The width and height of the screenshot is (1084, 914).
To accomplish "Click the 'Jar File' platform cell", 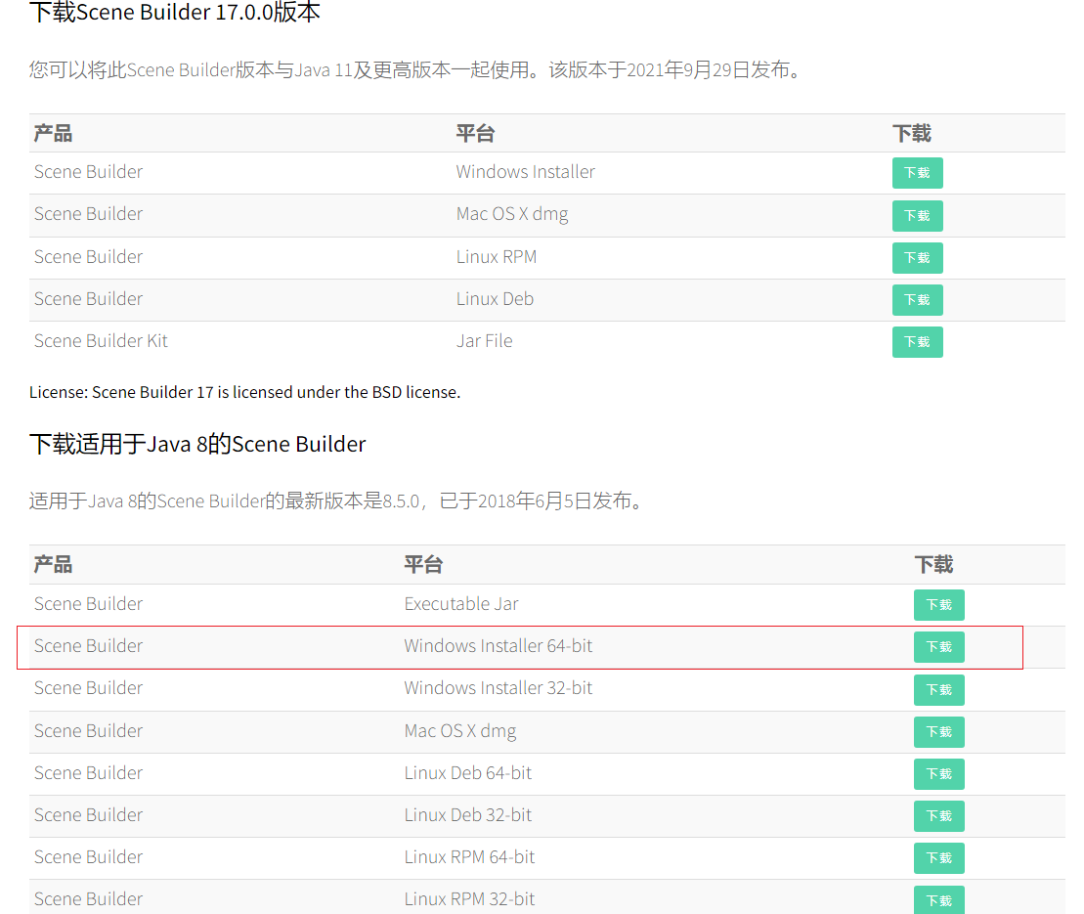I will point(484,341).
